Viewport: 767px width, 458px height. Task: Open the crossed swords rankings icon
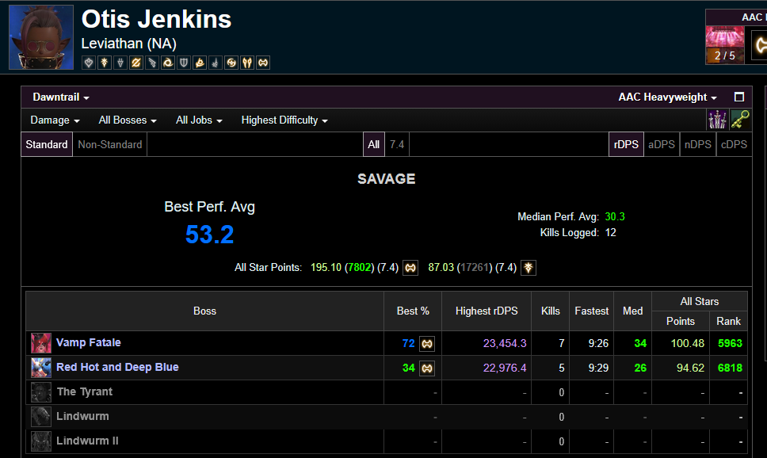coord(717,120)
